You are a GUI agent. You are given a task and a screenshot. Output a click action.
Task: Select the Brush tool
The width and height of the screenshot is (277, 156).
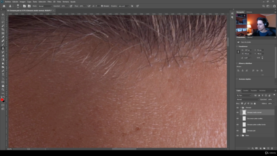point(3,44)
